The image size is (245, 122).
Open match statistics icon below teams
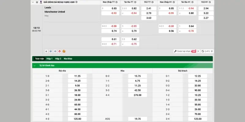51,51
